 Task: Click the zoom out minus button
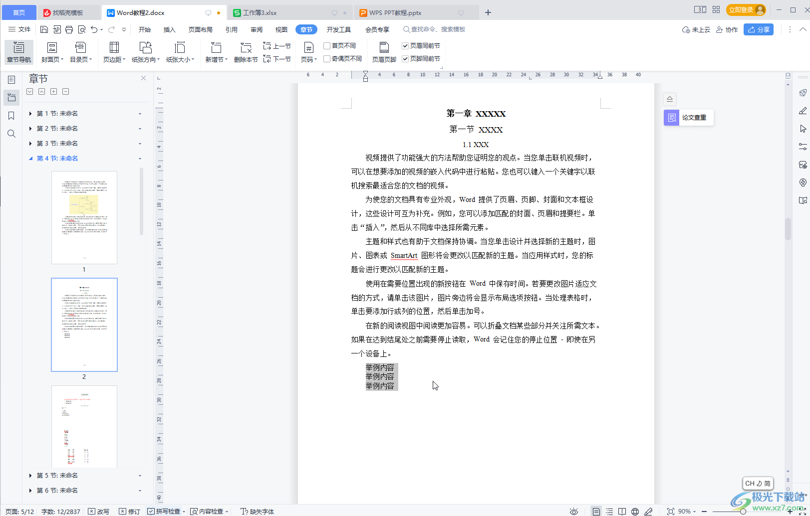click(704, 512)
